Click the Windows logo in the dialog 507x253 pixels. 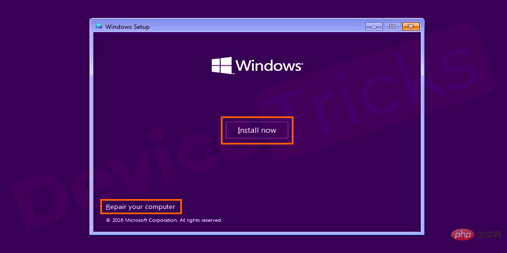click(257, 66)
